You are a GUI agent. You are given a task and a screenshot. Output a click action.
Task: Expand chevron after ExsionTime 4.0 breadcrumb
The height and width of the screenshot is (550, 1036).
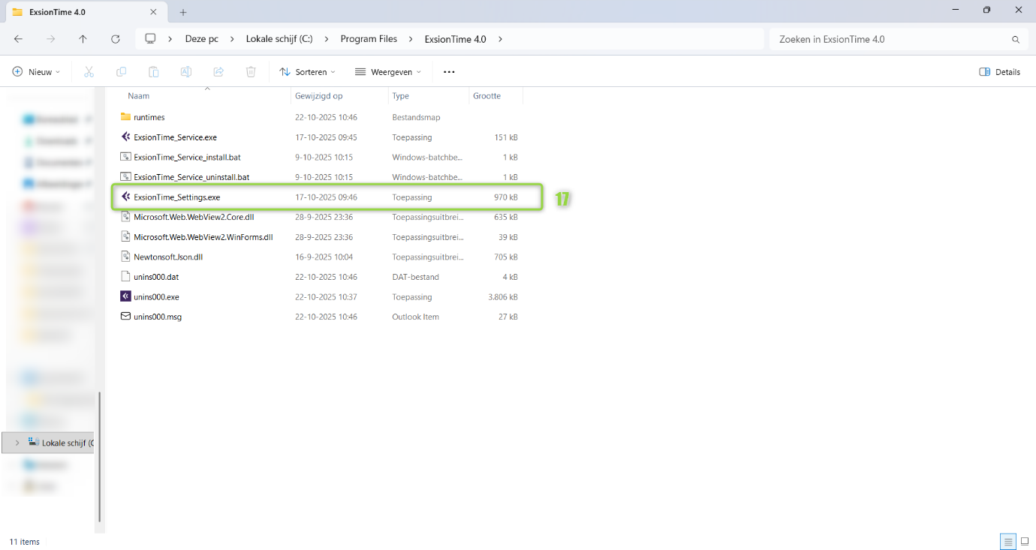[x=501, y=39]
